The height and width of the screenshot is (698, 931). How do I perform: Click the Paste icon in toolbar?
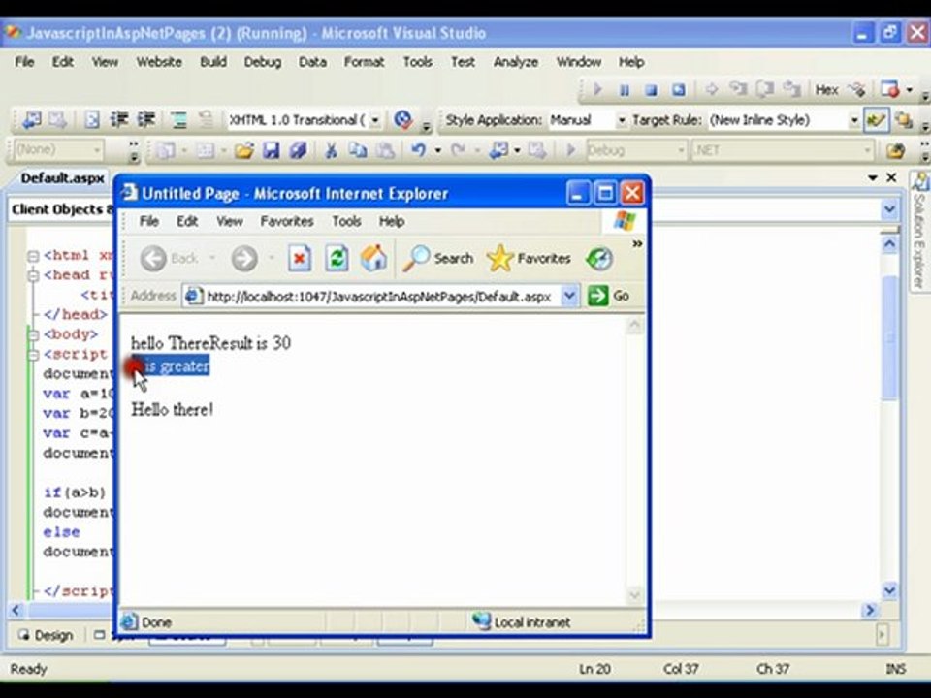click(x=385, y=150)
